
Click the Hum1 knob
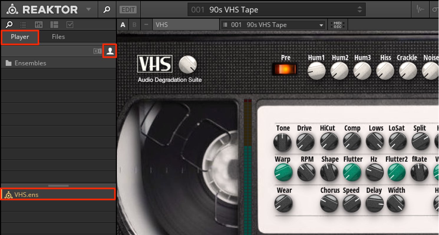point(316,71)
